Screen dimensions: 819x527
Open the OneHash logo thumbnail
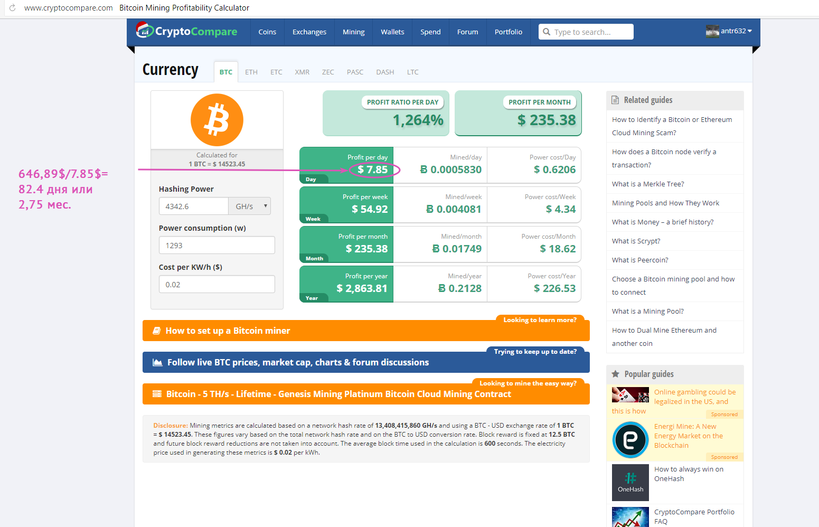(x=630, y=483)
